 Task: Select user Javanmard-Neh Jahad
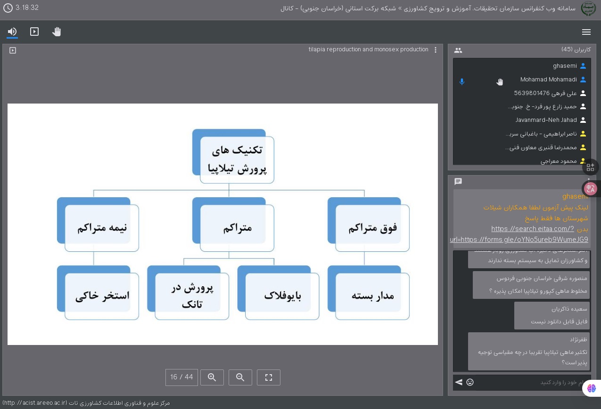pos(546,120)
